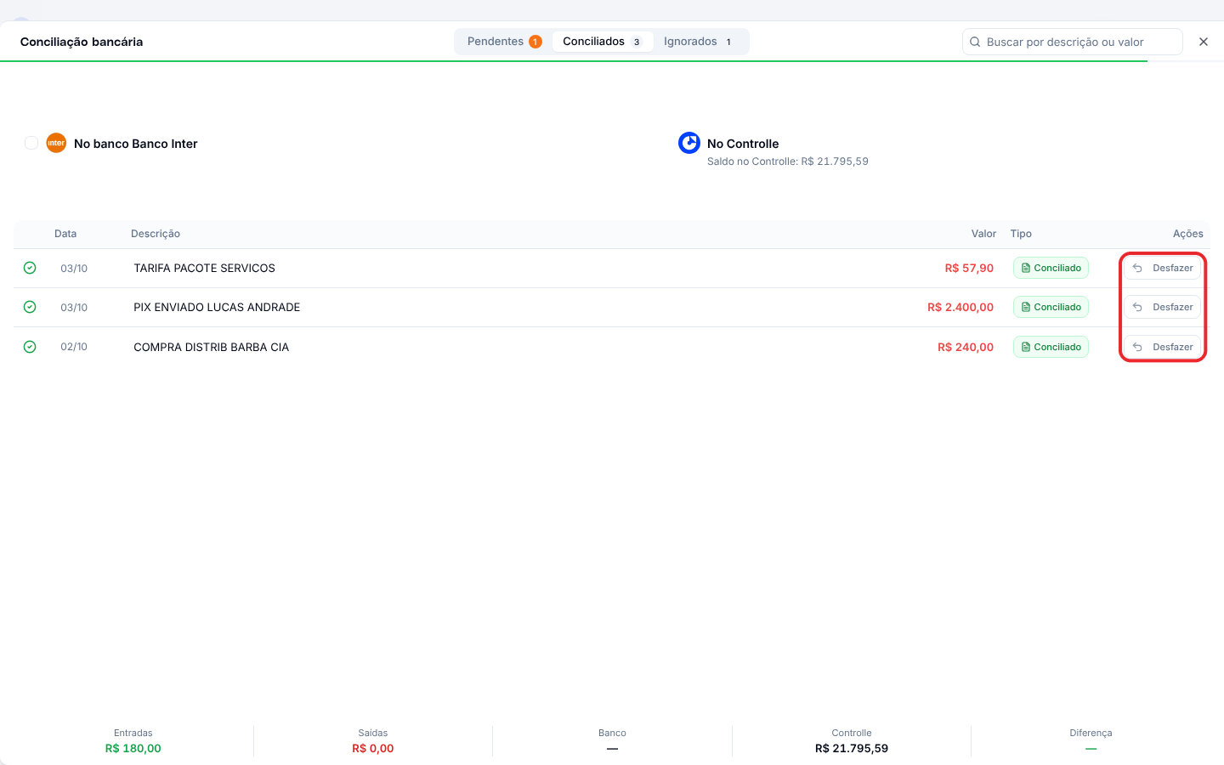The image size is (1224, 765).
Task: Click the blue Controlle logo icon
Action: (689, 143)
